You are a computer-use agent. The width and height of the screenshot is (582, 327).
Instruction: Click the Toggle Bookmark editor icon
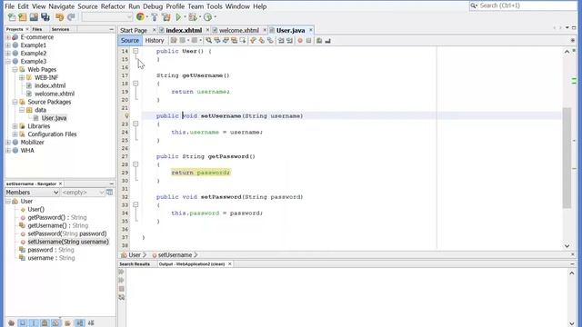click(270, 40)
